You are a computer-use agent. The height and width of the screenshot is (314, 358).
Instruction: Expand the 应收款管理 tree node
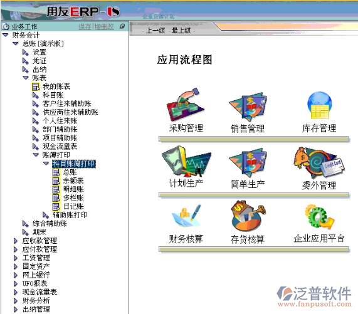[x=16, y=241]
